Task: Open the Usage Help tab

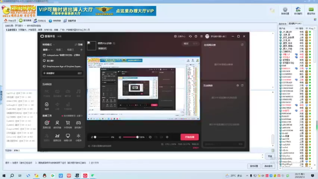Action: point(55,21)
